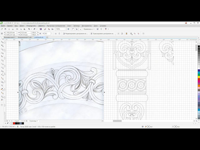
Task: Click the red user account icon in title bar
Action: [186, 23]
